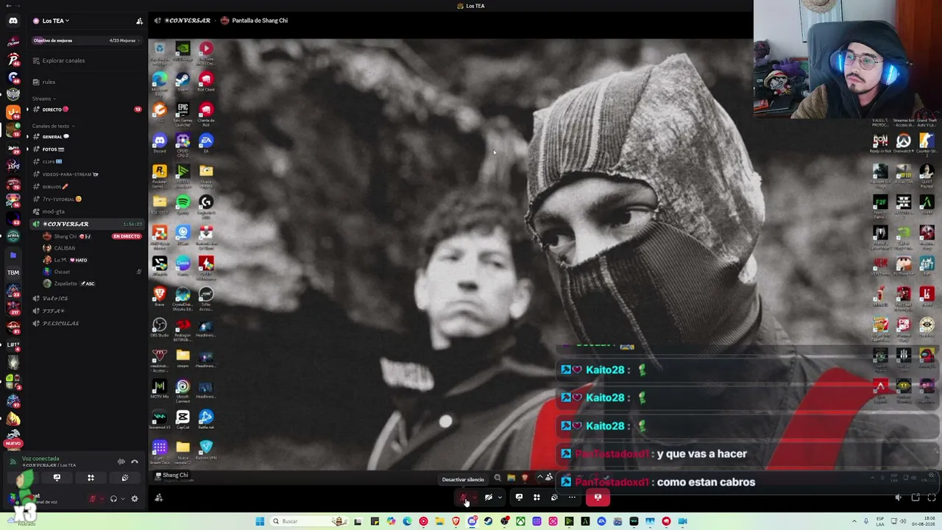
Task: Open soundboard button in voice panel
Action: tap(125, 478)
